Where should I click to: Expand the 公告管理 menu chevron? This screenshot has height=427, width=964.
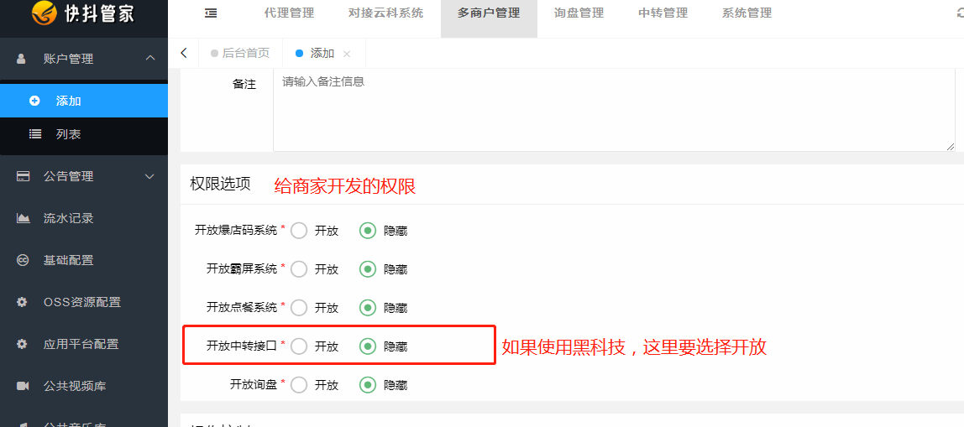point(150,176)
